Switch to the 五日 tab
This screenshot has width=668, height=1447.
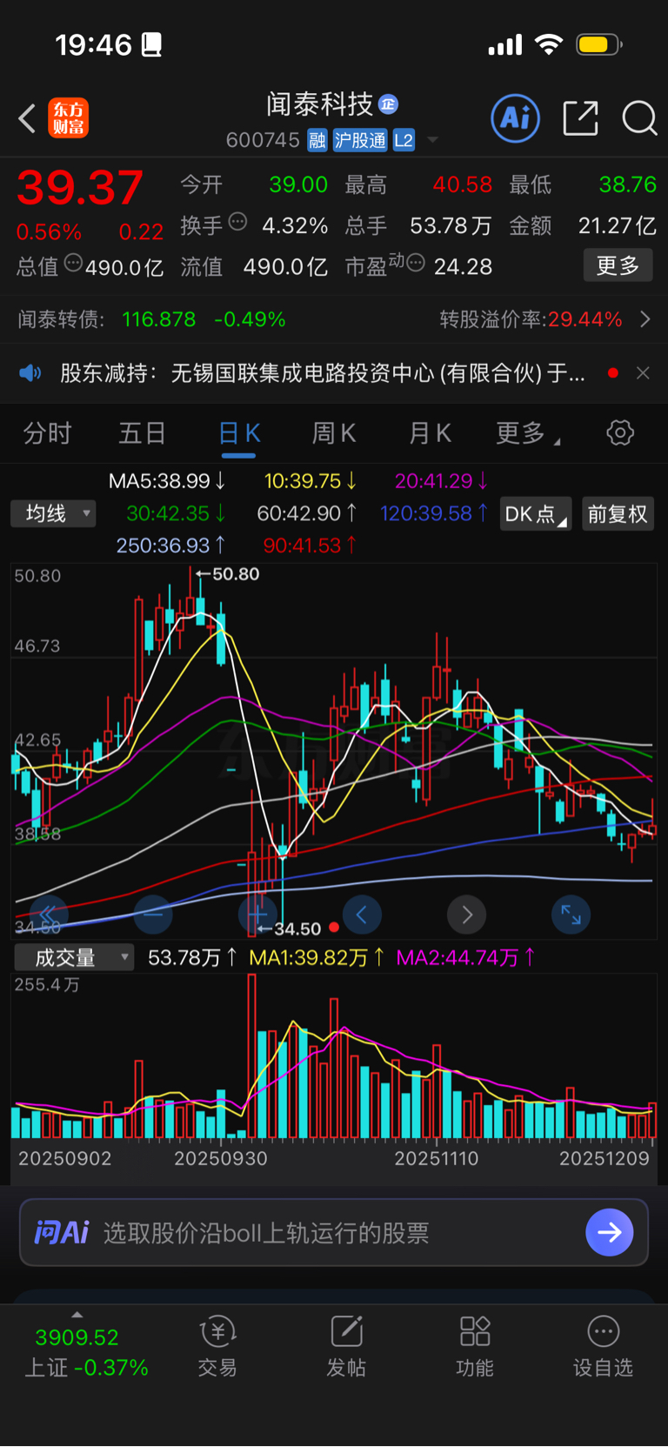(142, 432)
